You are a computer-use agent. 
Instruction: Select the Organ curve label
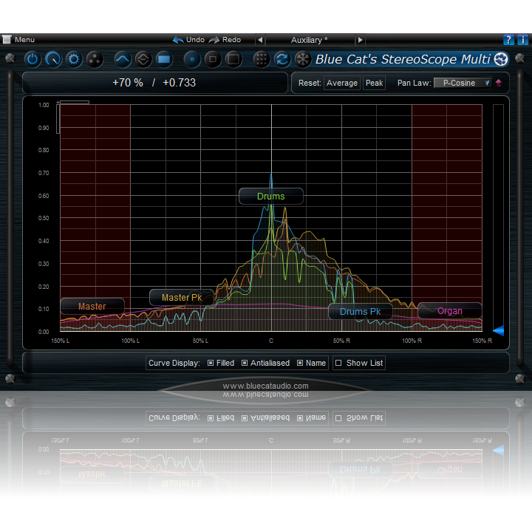450,311
